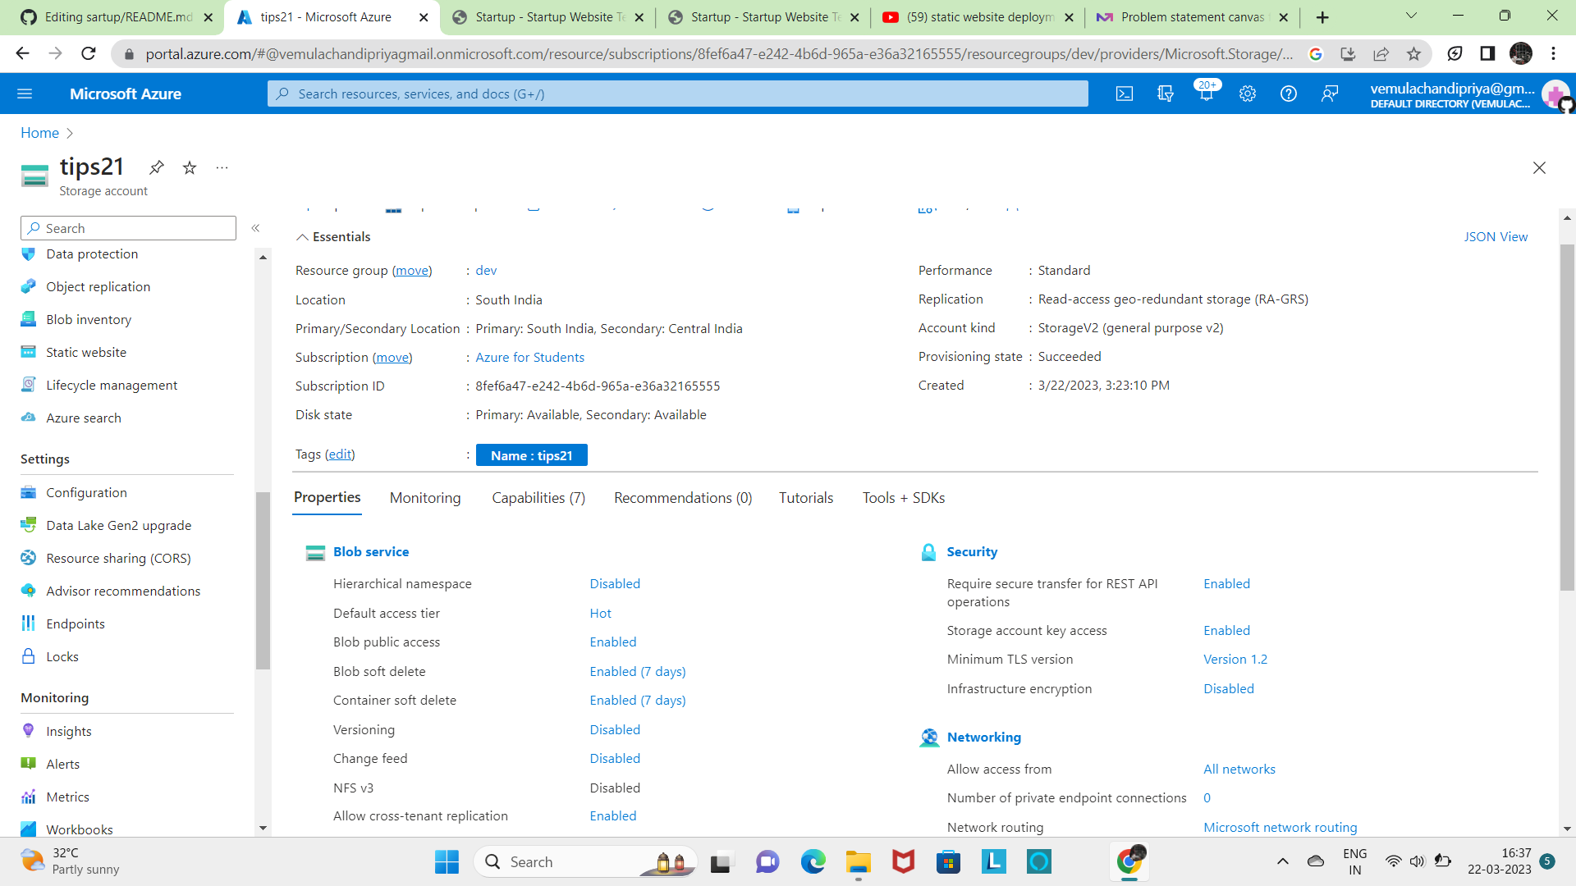Open more options with ellipsis near tips21

click(222, 167)
